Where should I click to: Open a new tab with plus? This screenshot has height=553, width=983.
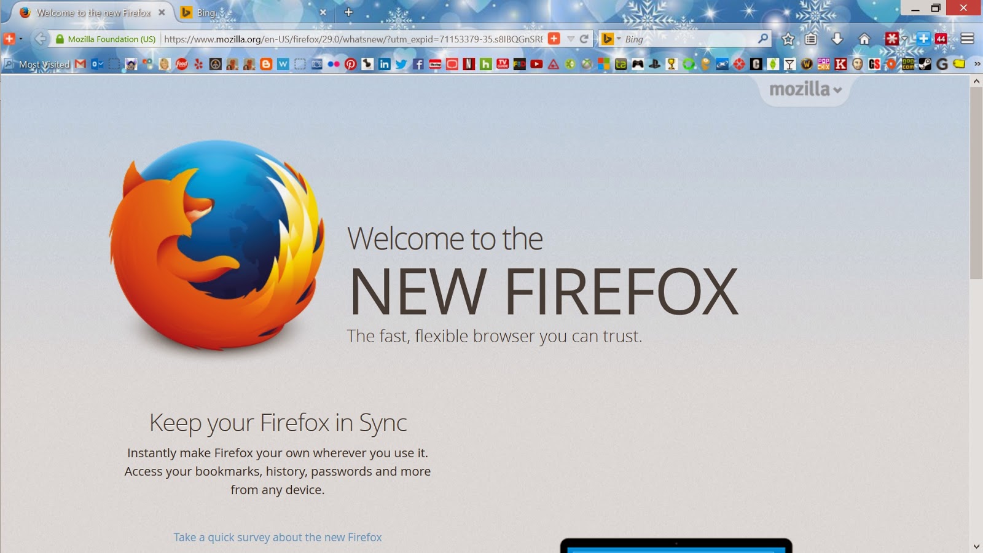tap(348, 12)
